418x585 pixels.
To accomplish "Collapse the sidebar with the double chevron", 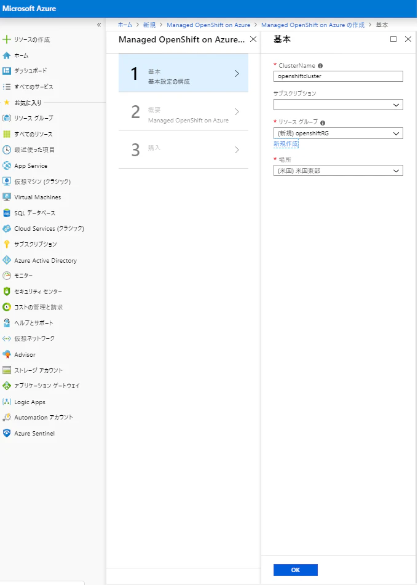I will [x=99, y=25].
